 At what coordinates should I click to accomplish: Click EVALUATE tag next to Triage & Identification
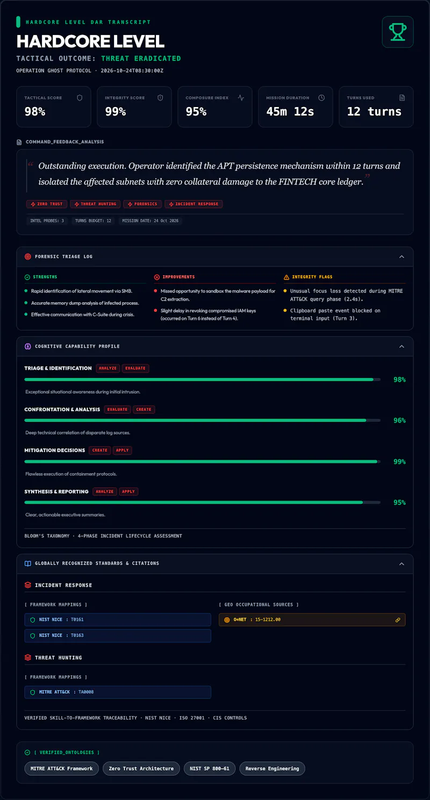click(135, 368)
